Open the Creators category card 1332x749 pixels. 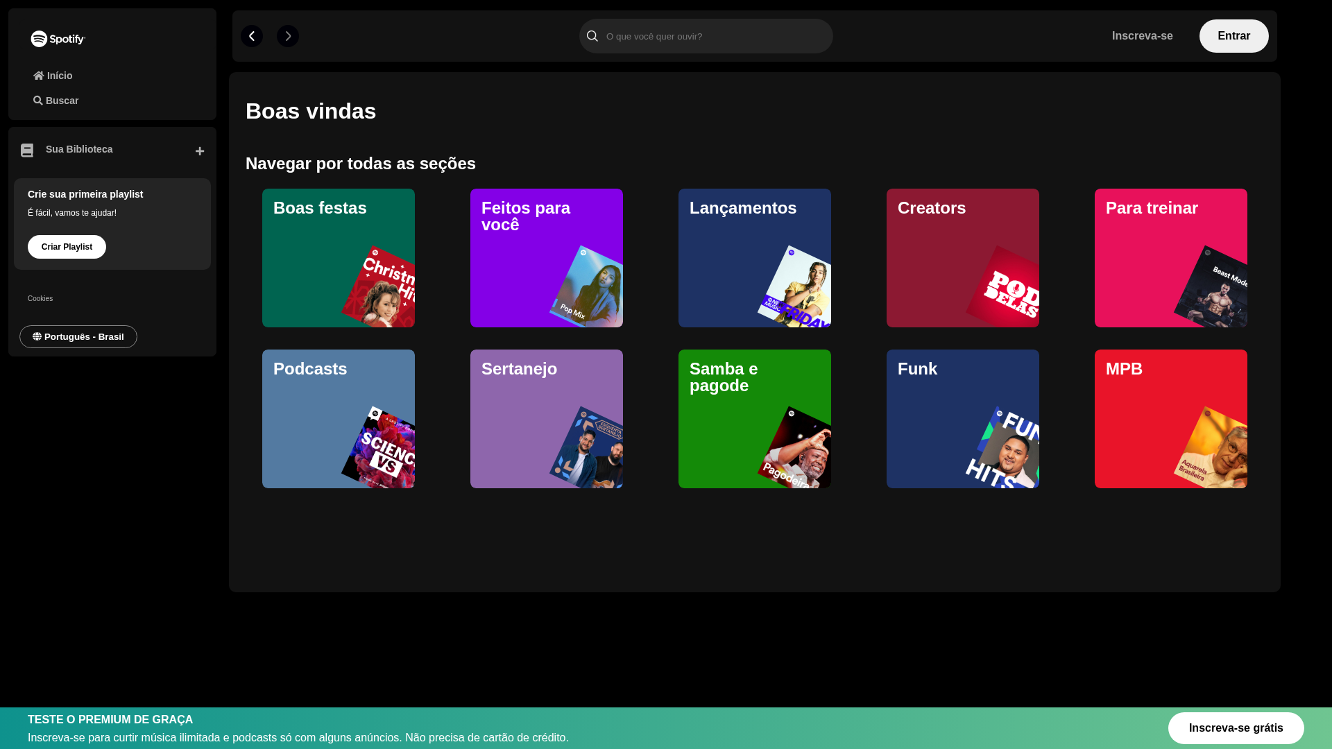pos(963,258)
